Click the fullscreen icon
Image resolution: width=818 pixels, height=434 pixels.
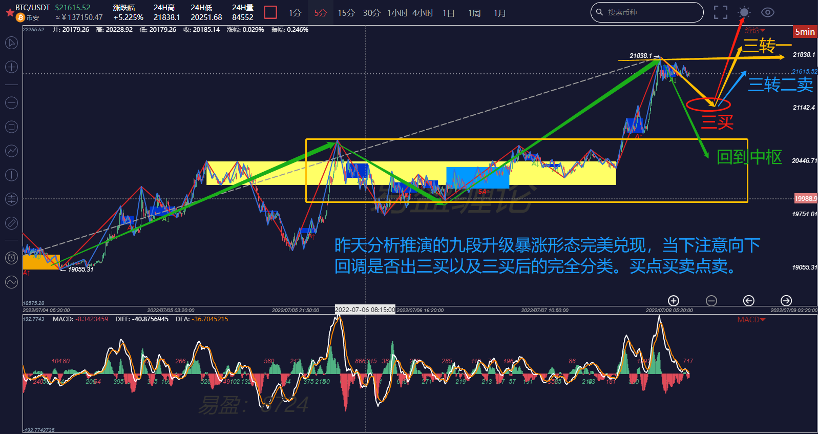point(721,12)
